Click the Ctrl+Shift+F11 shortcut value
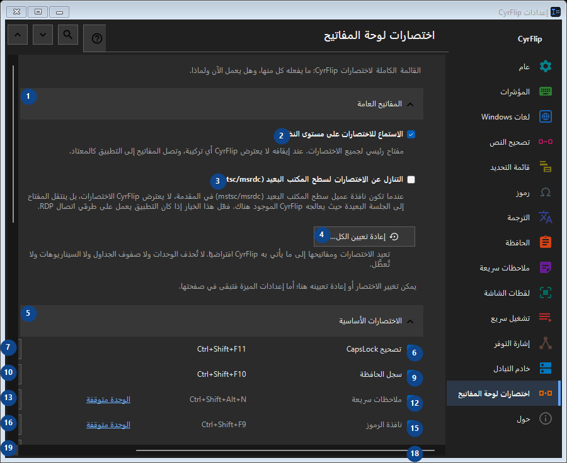 [221, 349]
